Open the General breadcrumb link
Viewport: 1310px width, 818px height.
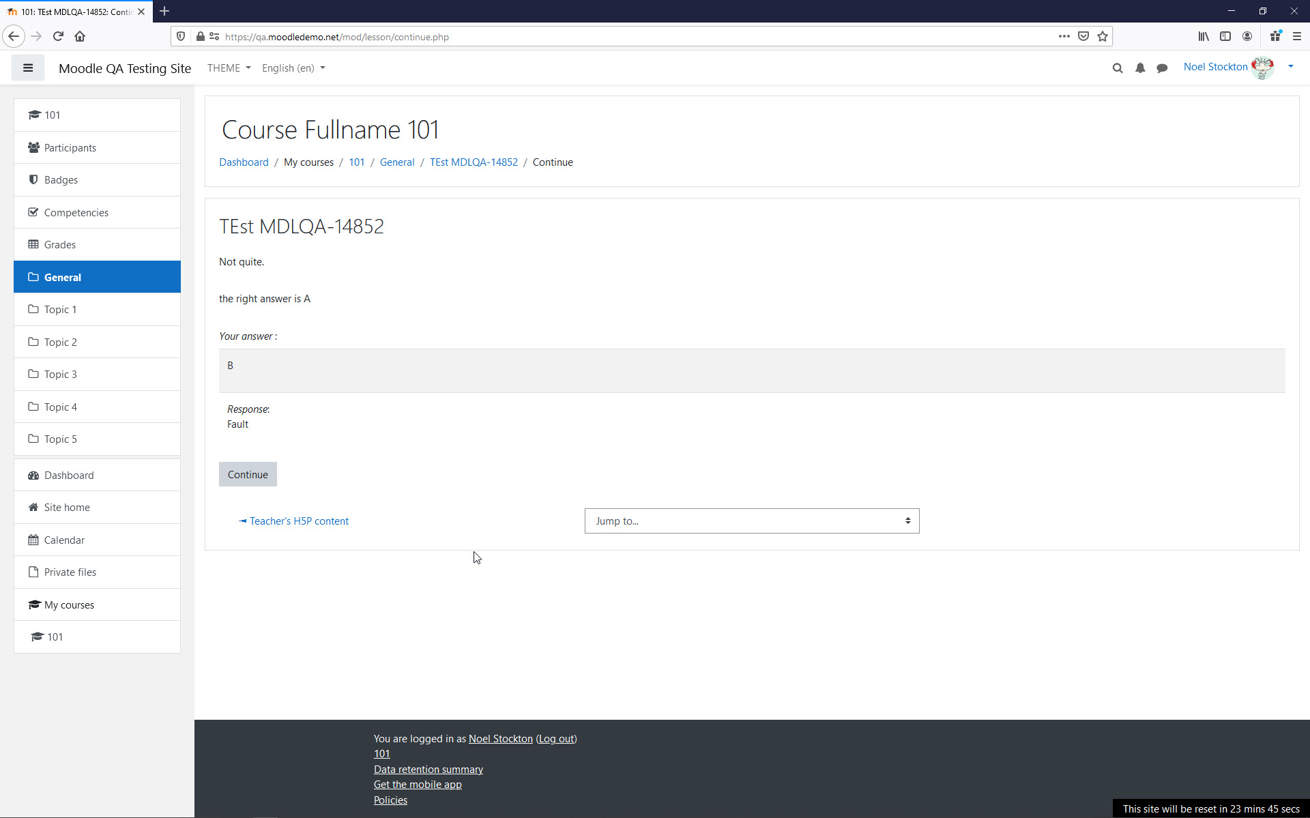pyautogui.click(x=397, y=162)
